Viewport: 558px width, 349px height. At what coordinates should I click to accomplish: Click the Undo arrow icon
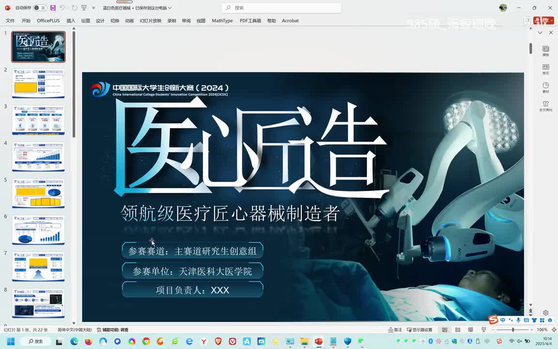(62, 8)
